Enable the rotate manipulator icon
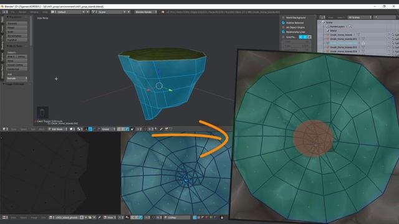The width and height of the screenshot is (399, 224). 94,129
